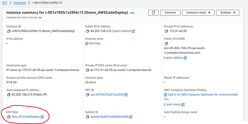Copy the Subnet ID value
This screenshot has height=124, width=248.
click(87, 117)
